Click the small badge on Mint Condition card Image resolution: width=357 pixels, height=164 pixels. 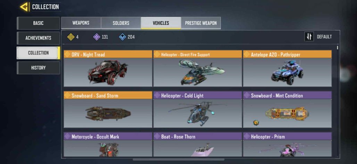[256, 123]
